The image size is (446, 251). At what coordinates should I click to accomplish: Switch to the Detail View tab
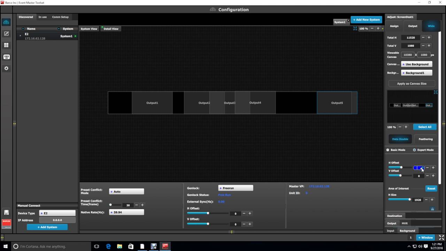[x=111, y=29]
